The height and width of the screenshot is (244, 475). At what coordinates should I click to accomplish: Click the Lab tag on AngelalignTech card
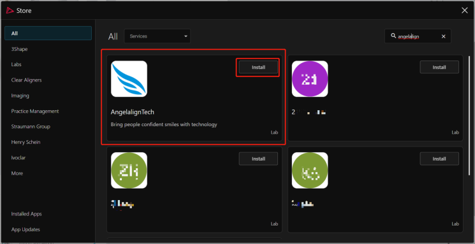click(274, 133)
